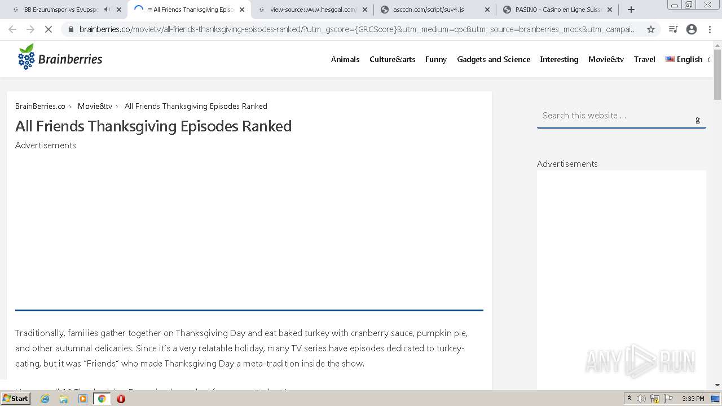Click the red Opera-style taskbar icon
This screenshot has width=722, height=406.
point(121,399)
